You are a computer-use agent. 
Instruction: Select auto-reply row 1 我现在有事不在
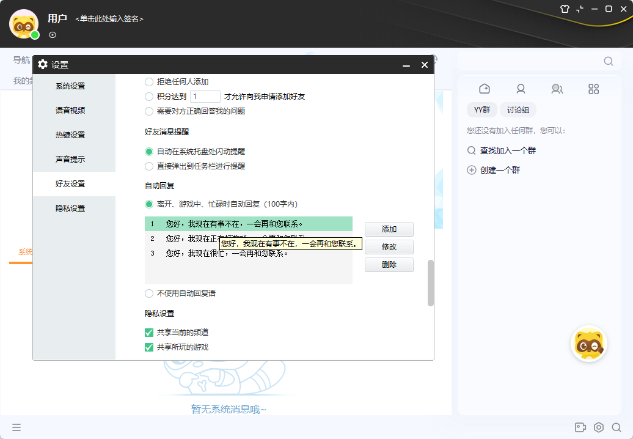click(x=249, y=224)
